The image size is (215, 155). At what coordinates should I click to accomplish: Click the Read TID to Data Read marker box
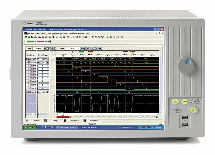click(x=38, y=41)
